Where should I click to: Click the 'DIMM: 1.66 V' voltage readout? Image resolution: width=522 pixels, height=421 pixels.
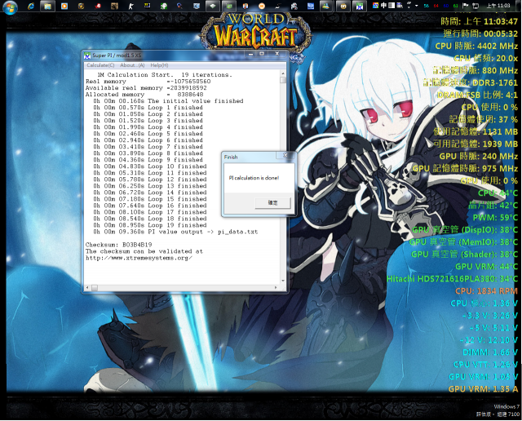(489, 352)
